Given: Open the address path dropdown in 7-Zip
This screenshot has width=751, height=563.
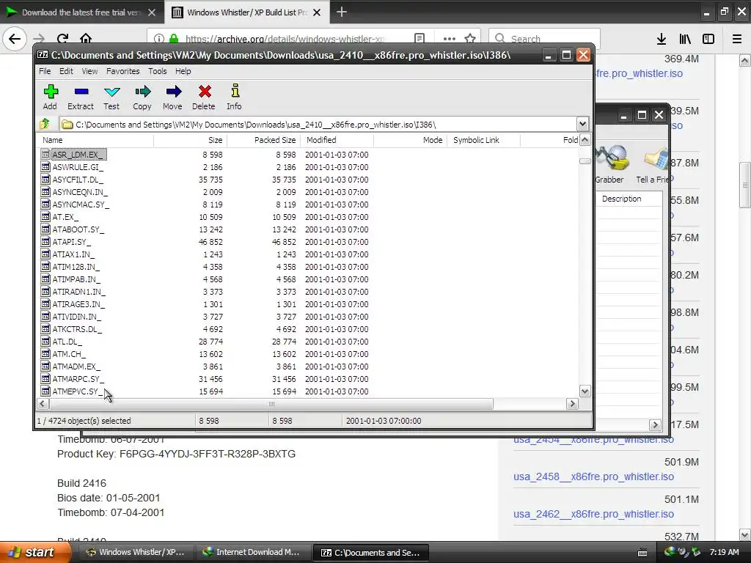Looking at the screenshot, I should click(x=582, y=125).
